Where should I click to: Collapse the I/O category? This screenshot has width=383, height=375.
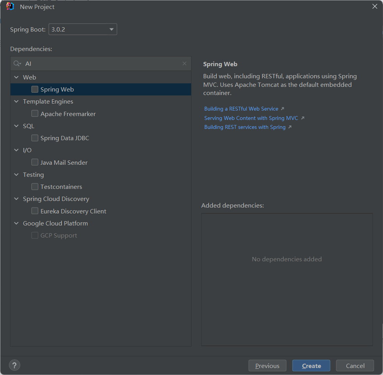pyautogui.click(x=16, y=150)
